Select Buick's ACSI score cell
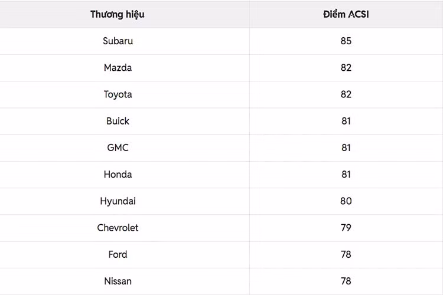This screenshot has height=295, width=443. click(x=346, y=121)
